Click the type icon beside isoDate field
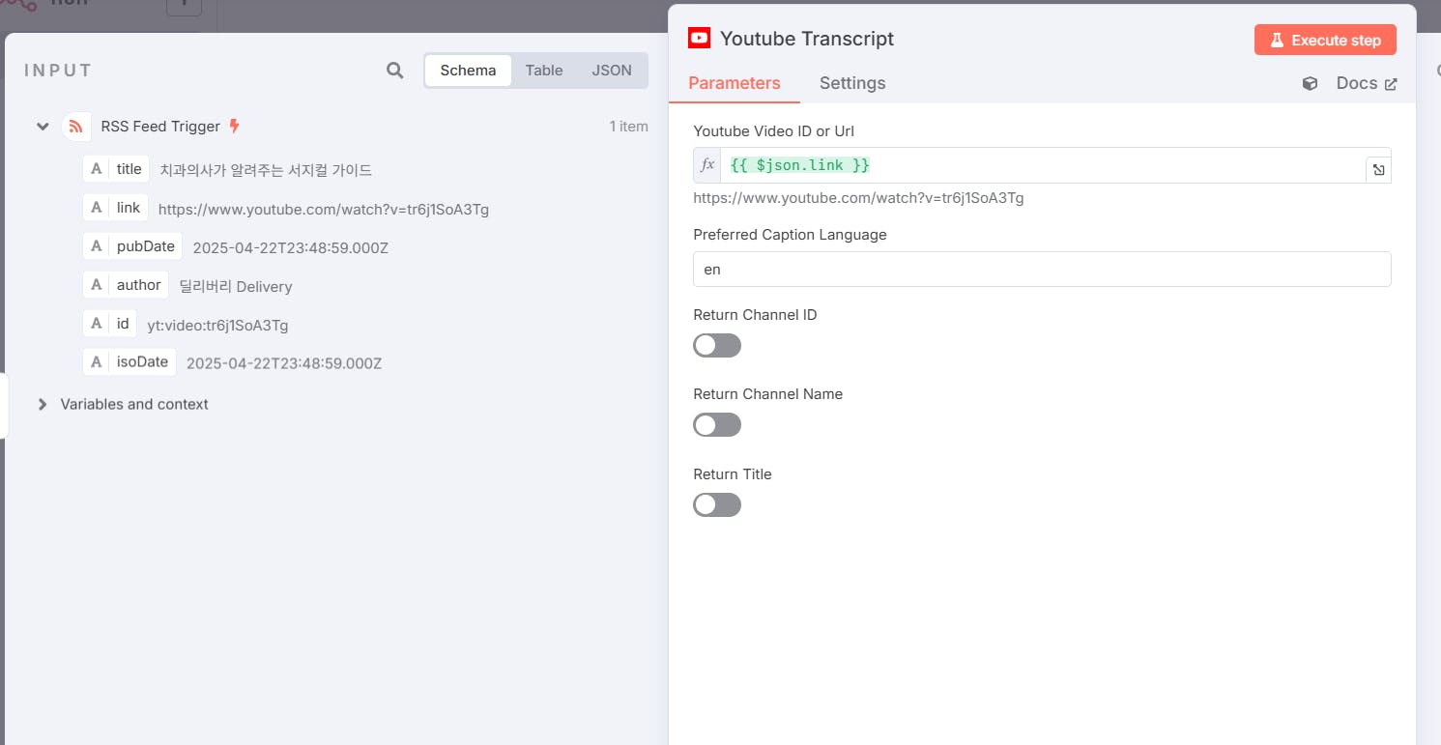 pos(97,362)
